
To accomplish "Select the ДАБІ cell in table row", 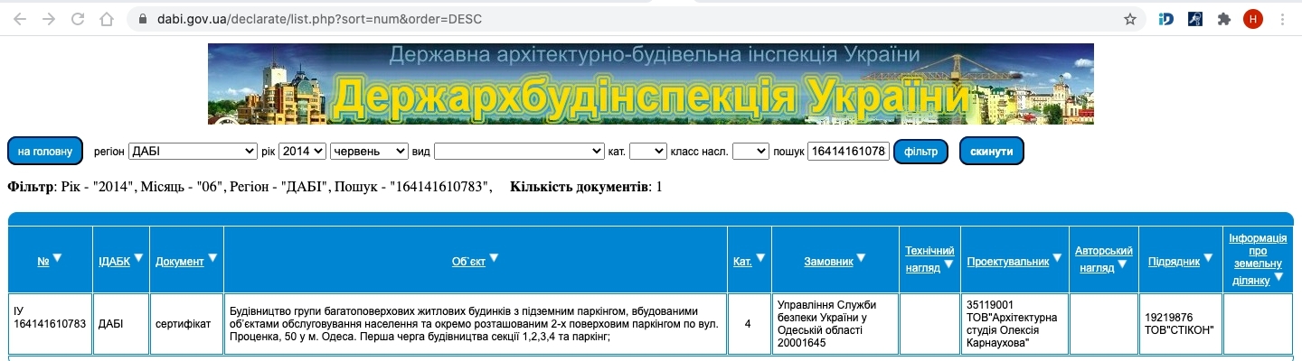I will [x=121, y=324].
